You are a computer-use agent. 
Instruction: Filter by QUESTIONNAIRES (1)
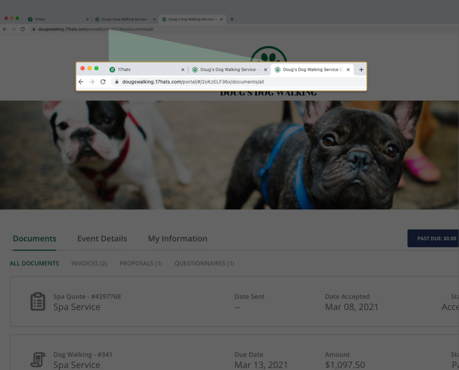(204, 263)
